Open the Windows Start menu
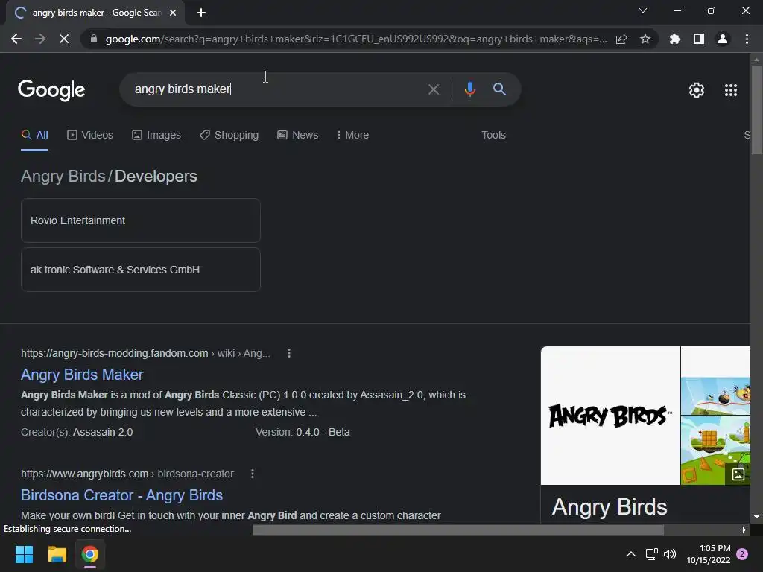 point(24,554)
